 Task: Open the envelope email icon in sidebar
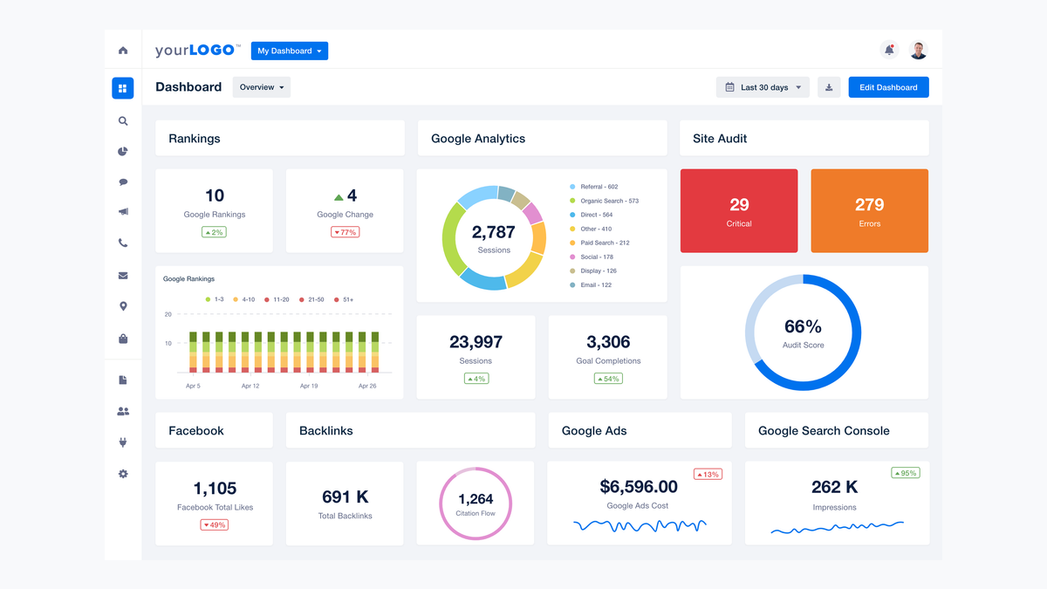point(123,276)
